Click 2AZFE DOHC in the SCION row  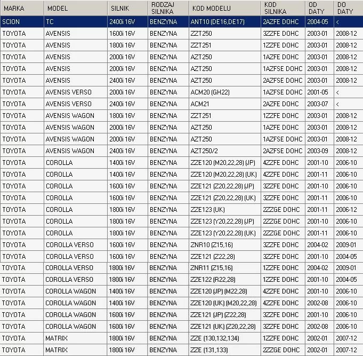pyautogui.click(x=283, y=22)
